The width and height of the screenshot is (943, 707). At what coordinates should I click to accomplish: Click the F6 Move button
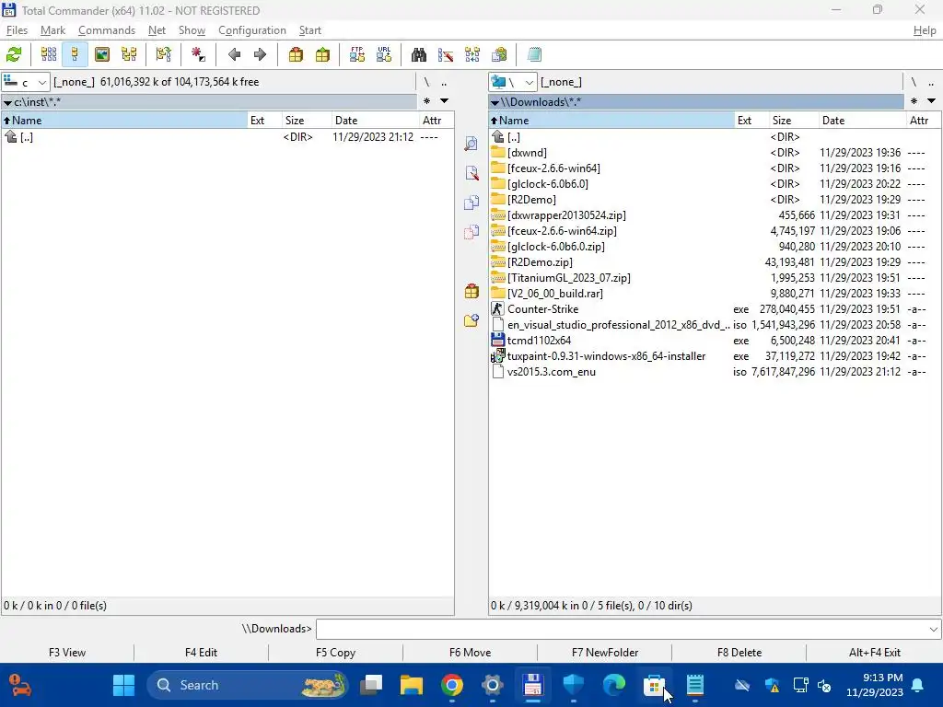click(471, 653)
